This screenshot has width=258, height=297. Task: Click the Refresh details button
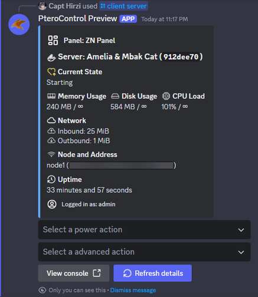152,273
